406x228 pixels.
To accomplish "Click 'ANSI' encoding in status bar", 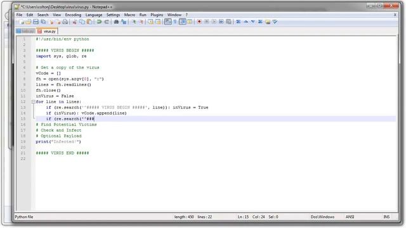I will pyautogui.click(x=350, y=217).
